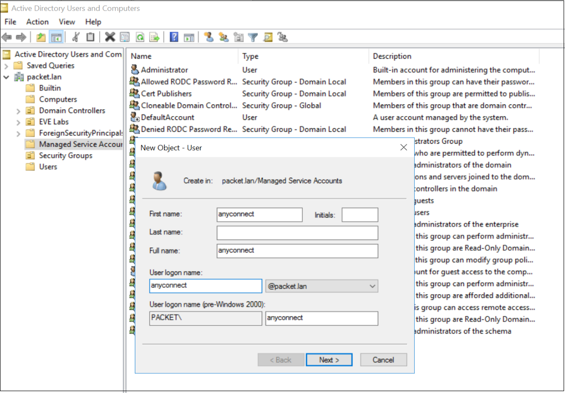
Task: Open the @packet.lan domain suffix dropdown
Action: pyautogui.click(x=321, y=286)
